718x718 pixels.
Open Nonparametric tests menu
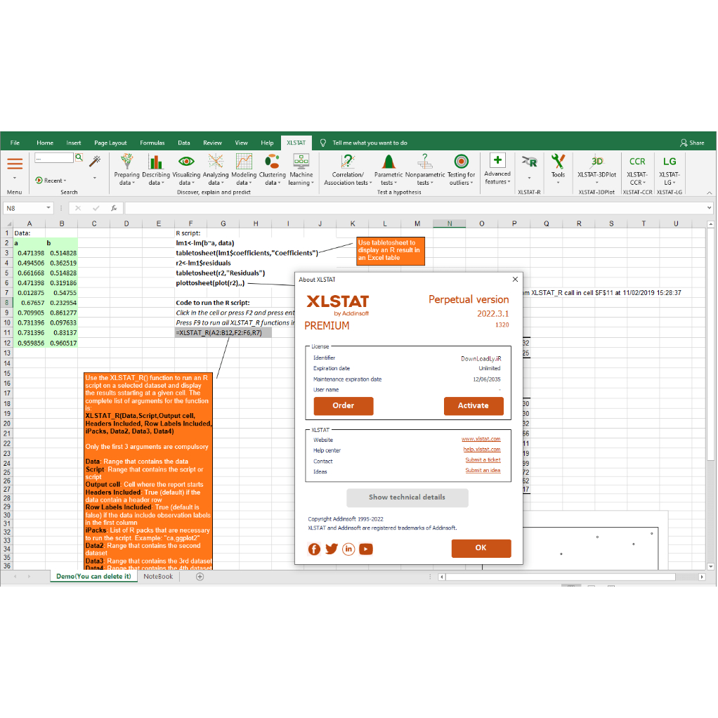click(x=425, y=170)
